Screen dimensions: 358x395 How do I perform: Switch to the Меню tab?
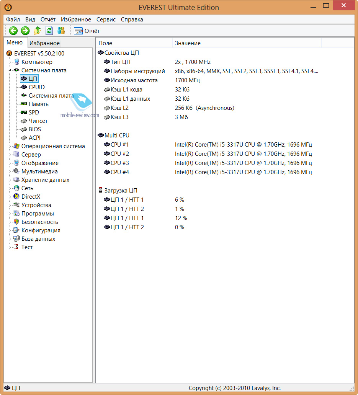click(15, 42)
